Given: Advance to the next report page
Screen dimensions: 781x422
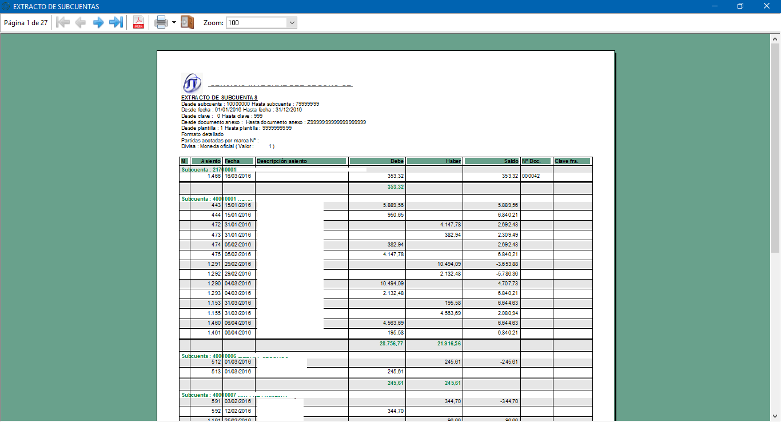Looking at the screenshot, I should pyautogui.click(x=98, y=22).
